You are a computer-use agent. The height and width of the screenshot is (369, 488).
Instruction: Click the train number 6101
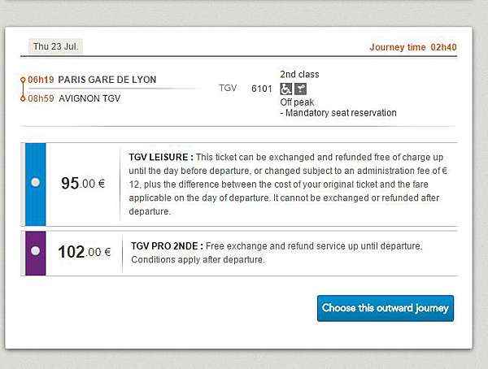(x=262, y=89)
